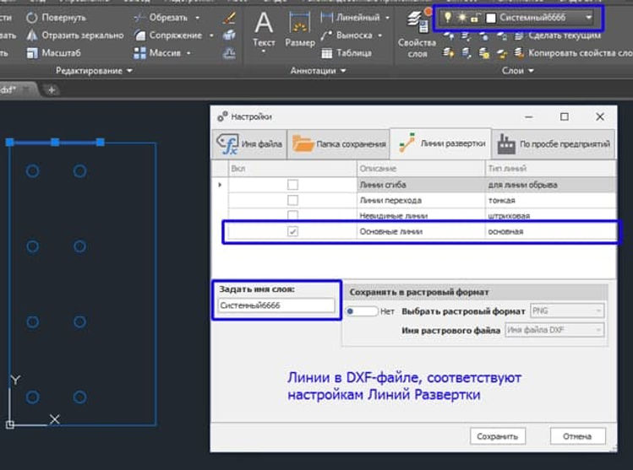
Task: Open the PNG raster format dropdown
Action: point(566,311)
